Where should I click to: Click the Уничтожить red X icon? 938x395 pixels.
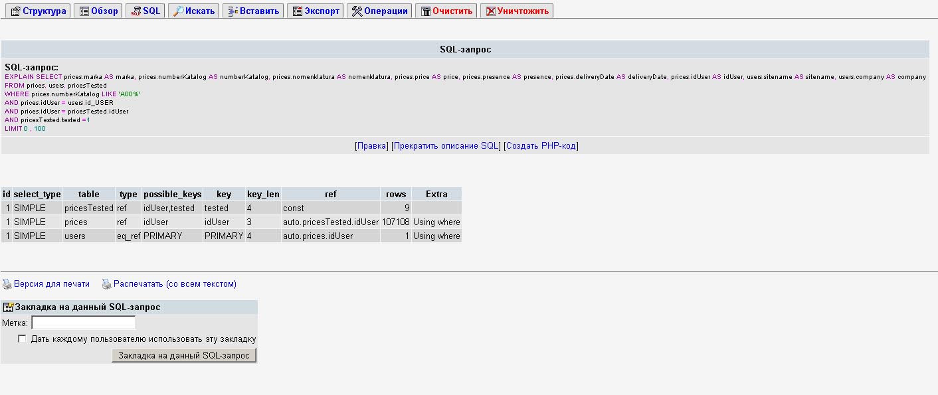490,11
